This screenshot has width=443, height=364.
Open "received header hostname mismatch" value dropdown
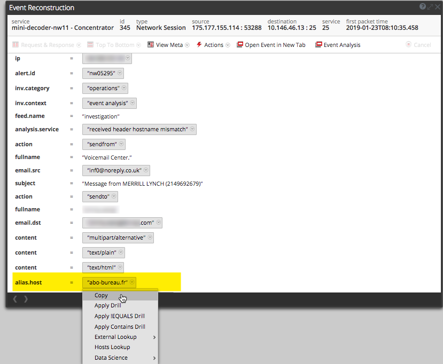(x=192, y=129)
